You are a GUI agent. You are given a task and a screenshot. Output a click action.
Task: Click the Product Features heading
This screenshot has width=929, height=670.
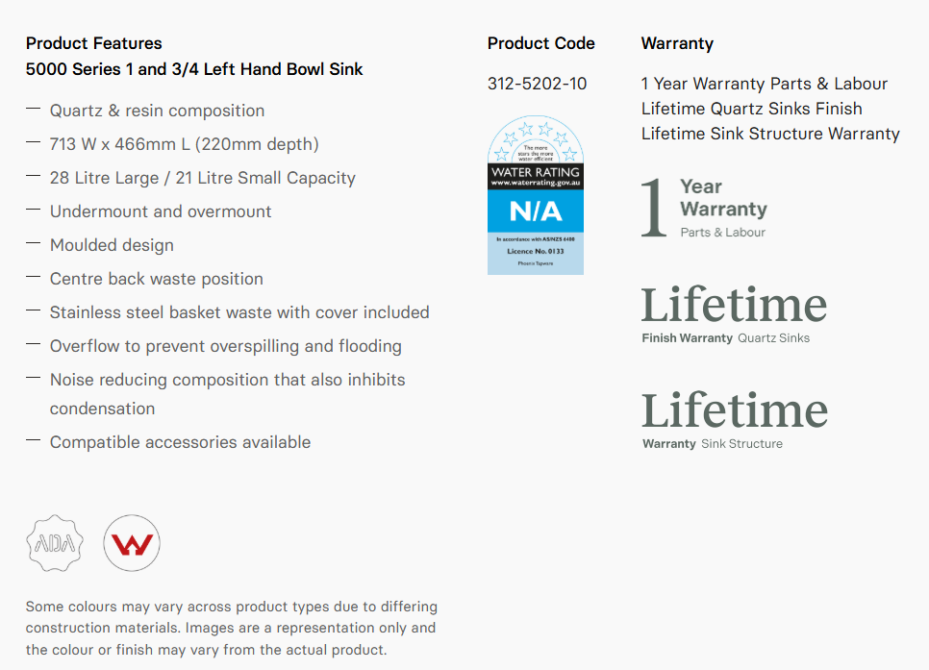[94, 43]
